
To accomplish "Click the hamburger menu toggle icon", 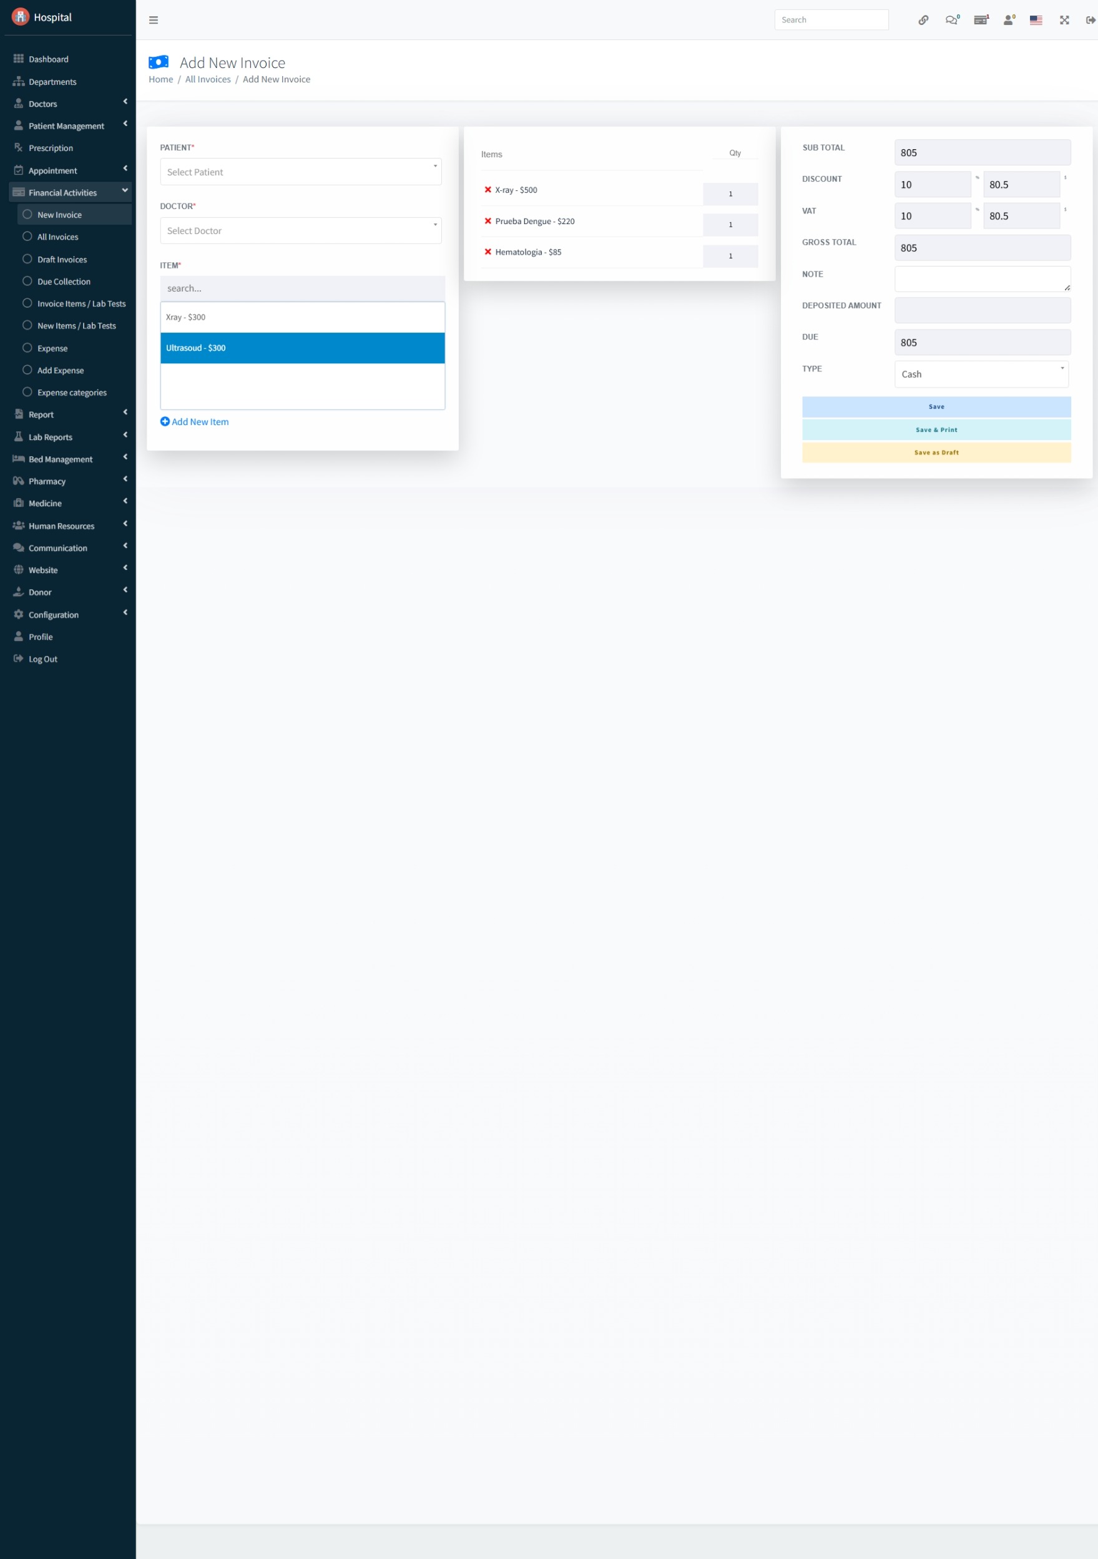I will coord(154,21).
